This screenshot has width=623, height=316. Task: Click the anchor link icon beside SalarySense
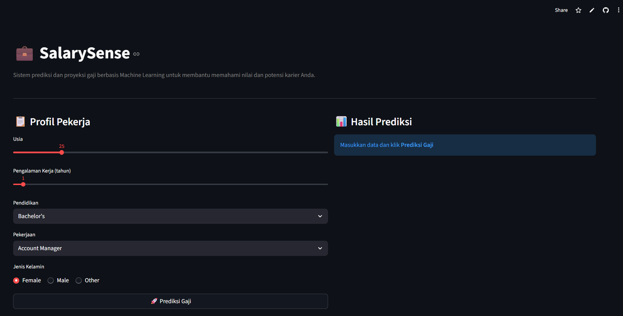pos(136,54)
